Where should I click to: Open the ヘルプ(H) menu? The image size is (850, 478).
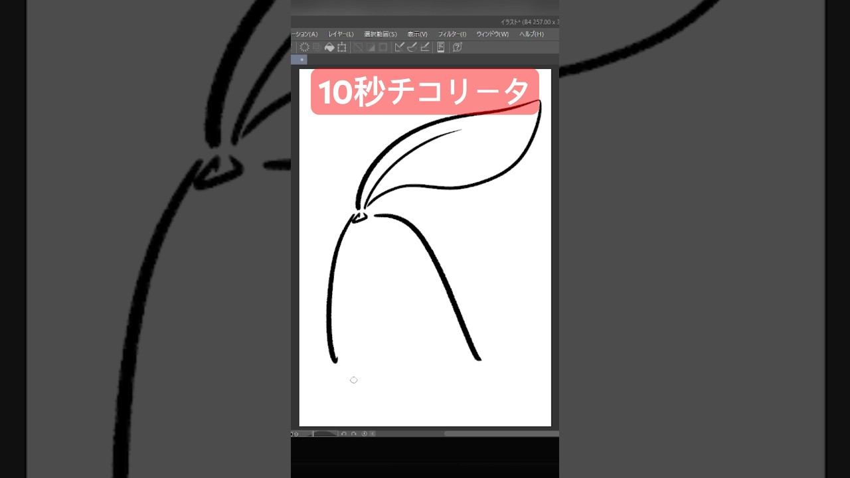pos(531,34)
